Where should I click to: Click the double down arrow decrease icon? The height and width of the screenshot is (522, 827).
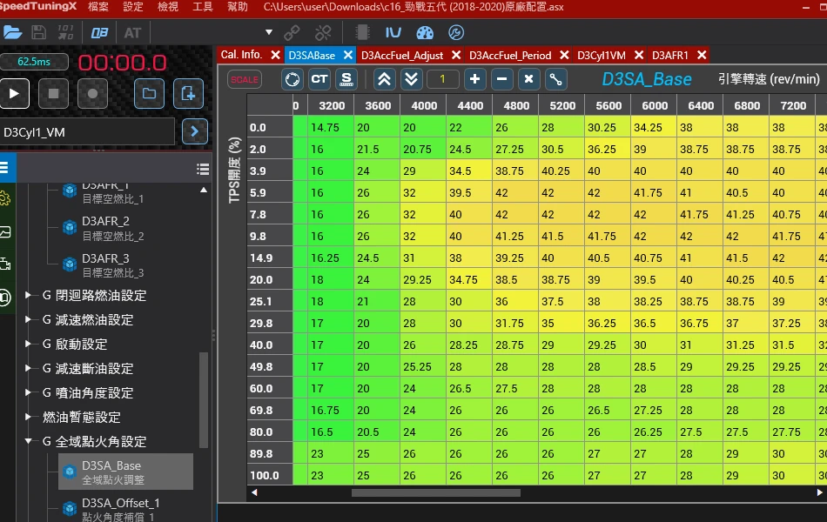pos(412,80)
